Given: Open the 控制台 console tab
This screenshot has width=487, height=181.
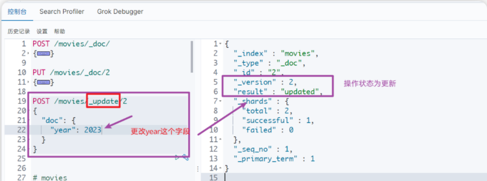Looking at the screenshot, I should pos(17,12).
